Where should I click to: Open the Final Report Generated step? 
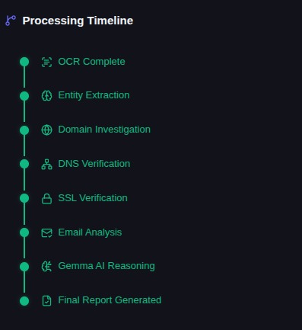tap(110, 300)
